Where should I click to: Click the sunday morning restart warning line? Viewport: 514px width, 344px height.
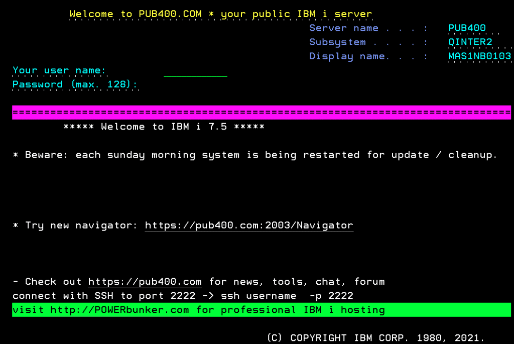click(255, 155)
